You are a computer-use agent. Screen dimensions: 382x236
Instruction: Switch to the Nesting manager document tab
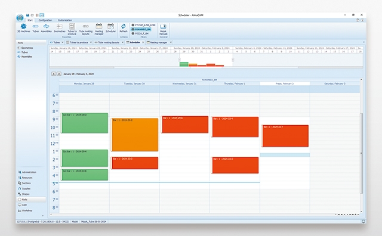[159, 42]
